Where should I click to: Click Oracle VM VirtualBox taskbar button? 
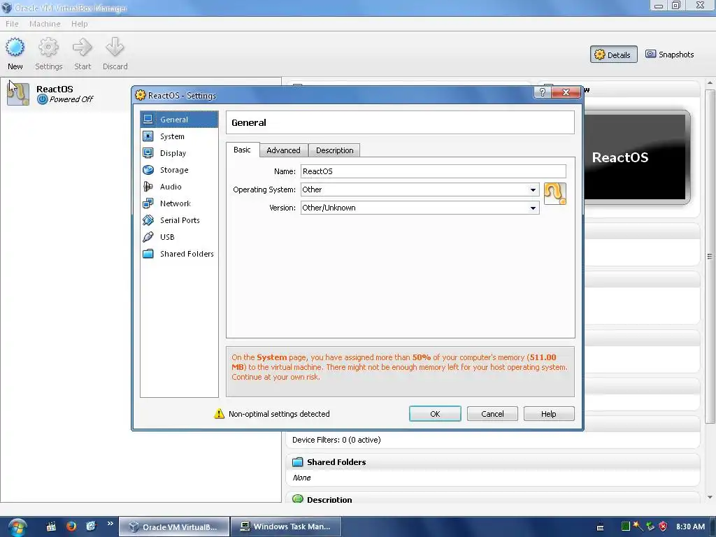[x=174, y=527]
